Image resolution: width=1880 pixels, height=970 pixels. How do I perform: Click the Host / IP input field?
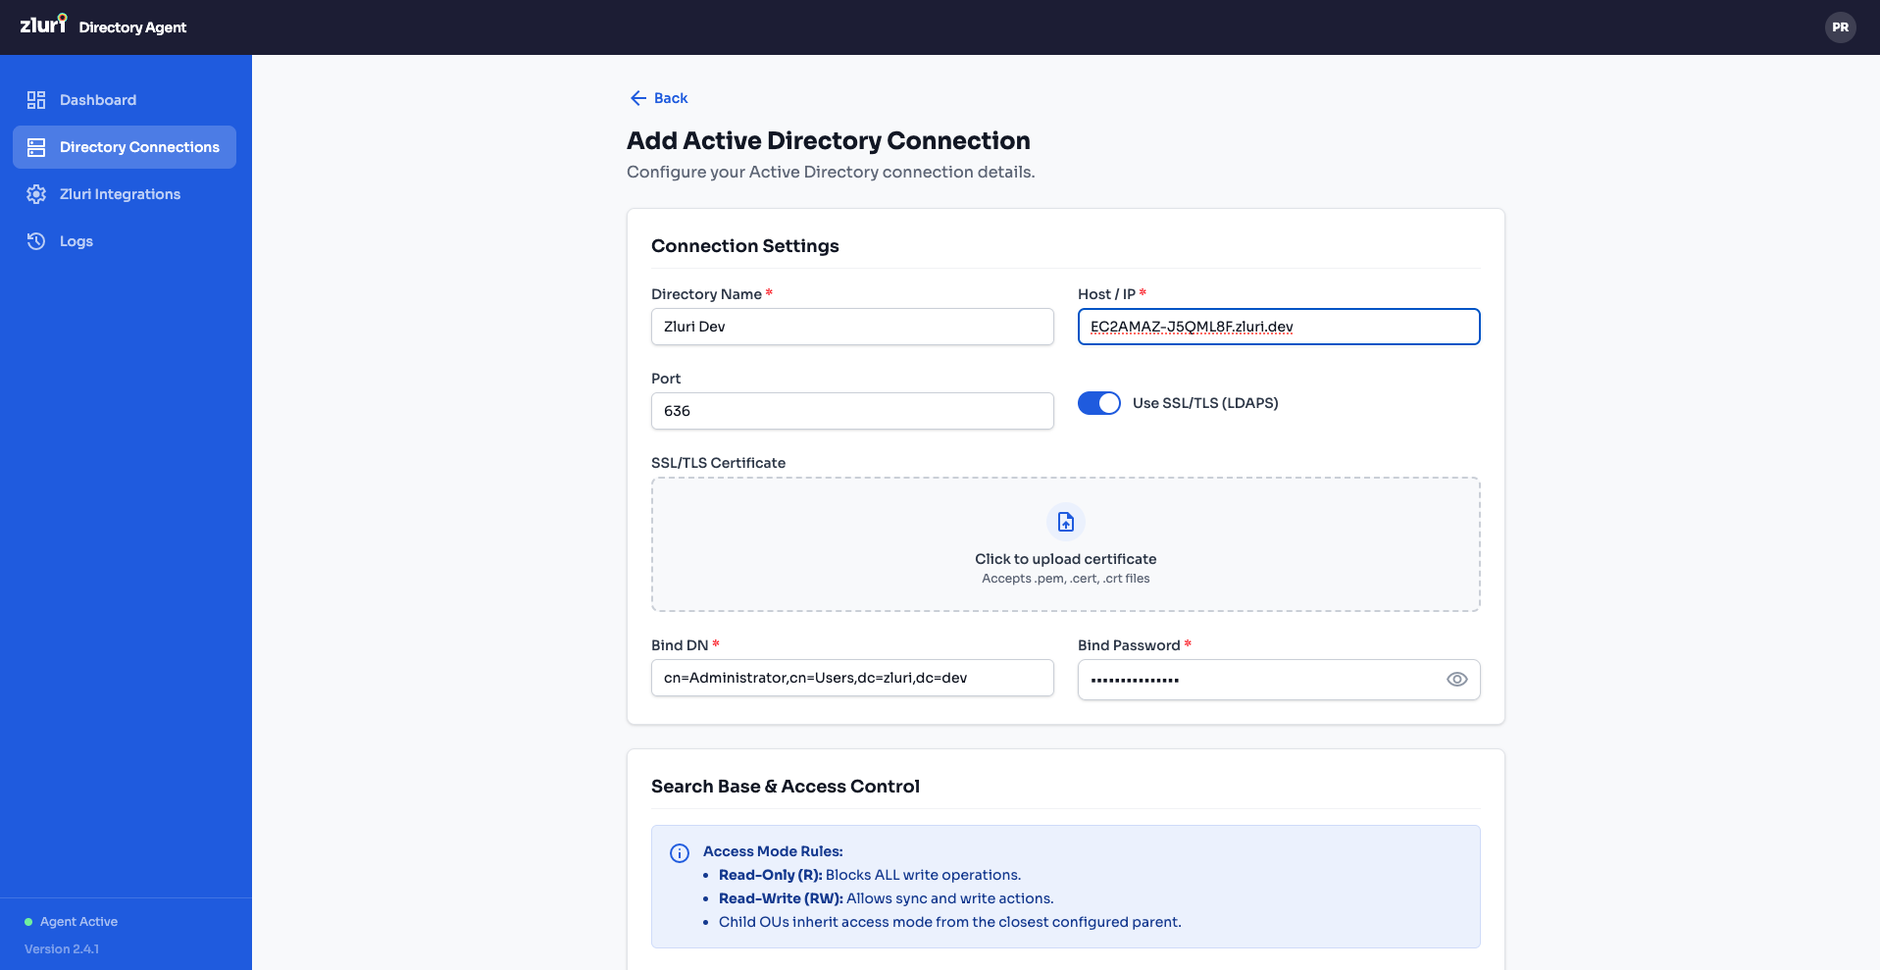click(1278, 327)
